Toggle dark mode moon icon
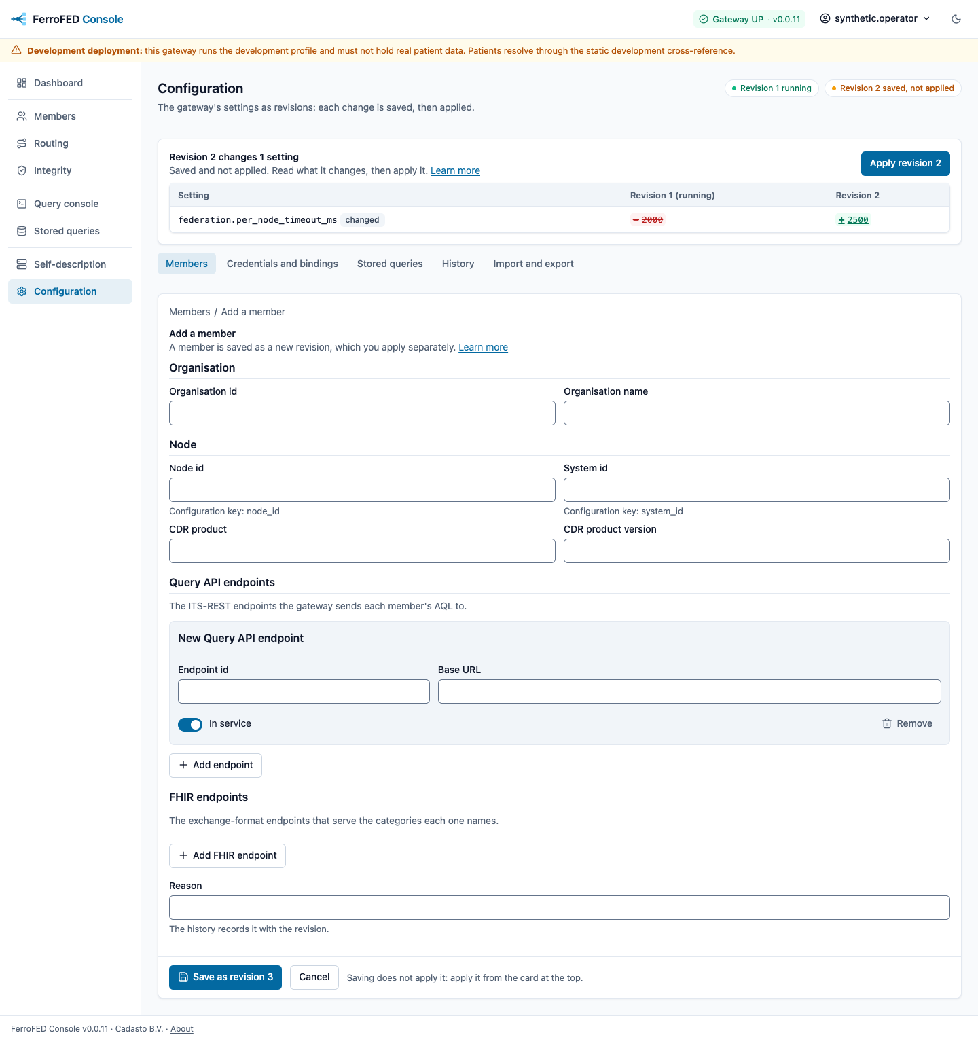The width and height of the screenshot is (978, 1042). [956, 19]
